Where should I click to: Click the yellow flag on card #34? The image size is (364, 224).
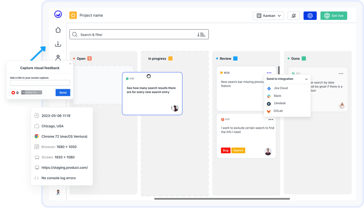click(x=221, y=73)
